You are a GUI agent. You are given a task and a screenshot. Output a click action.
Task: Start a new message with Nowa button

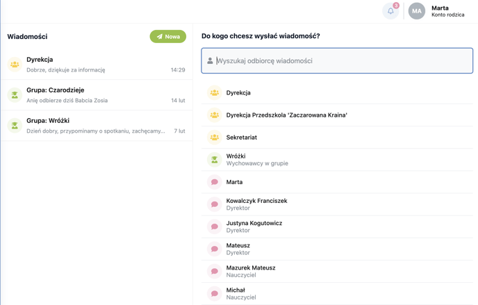168,37
